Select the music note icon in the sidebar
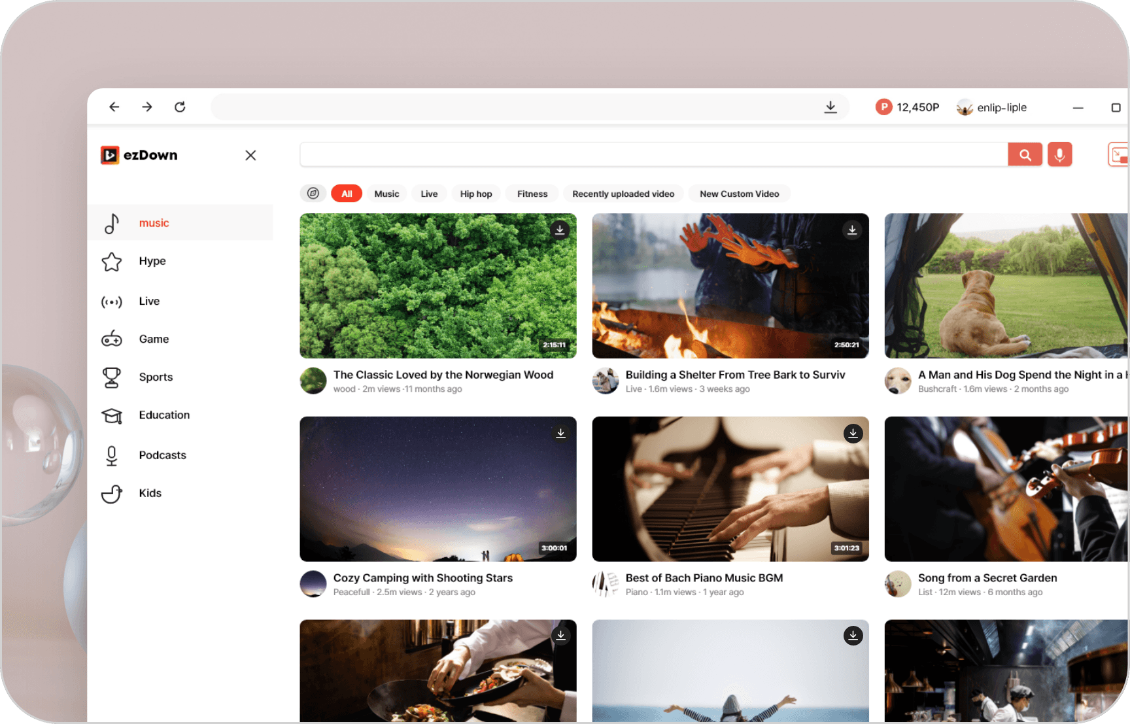 111,223
